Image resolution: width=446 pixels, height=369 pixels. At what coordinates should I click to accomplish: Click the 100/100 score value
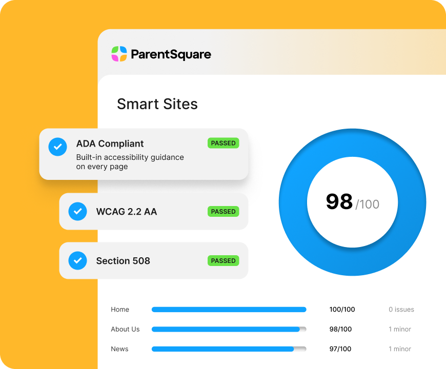(x=342, y=310)
